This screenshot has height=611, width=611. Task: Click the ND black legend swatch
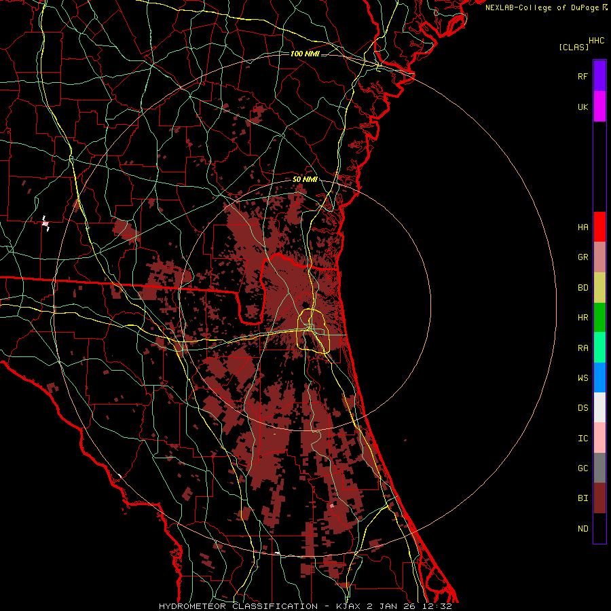click(x=599, y=528)
